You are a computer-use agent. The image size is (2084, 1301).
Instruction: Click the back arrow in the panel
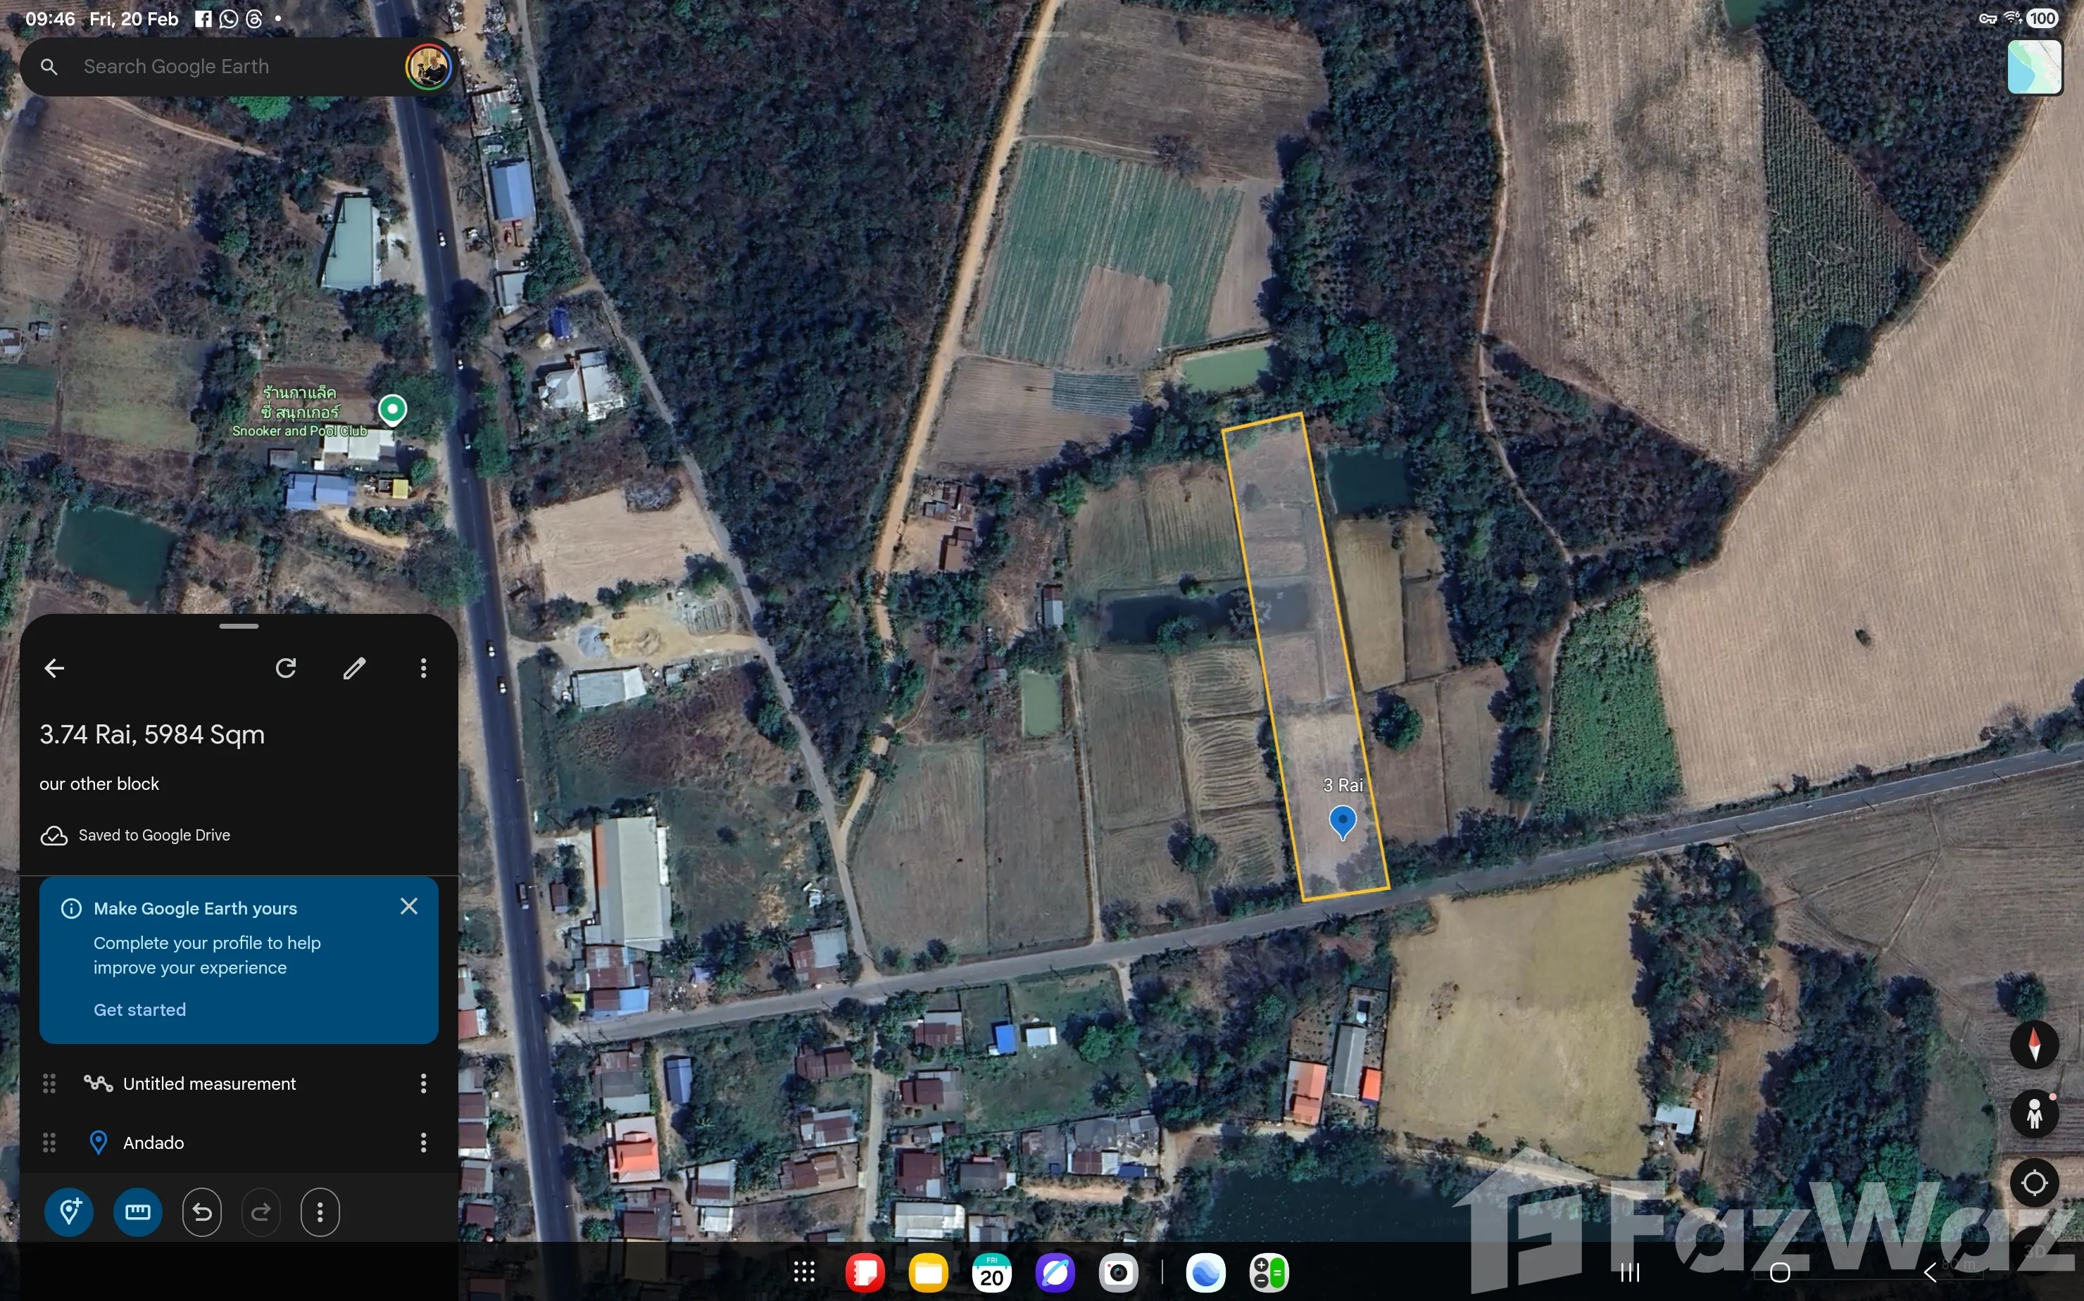[x=54, y=669]
